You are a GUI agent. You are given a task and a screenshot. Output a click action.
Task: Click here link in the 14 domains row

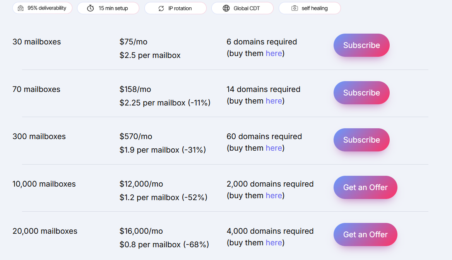coord(274,101)
